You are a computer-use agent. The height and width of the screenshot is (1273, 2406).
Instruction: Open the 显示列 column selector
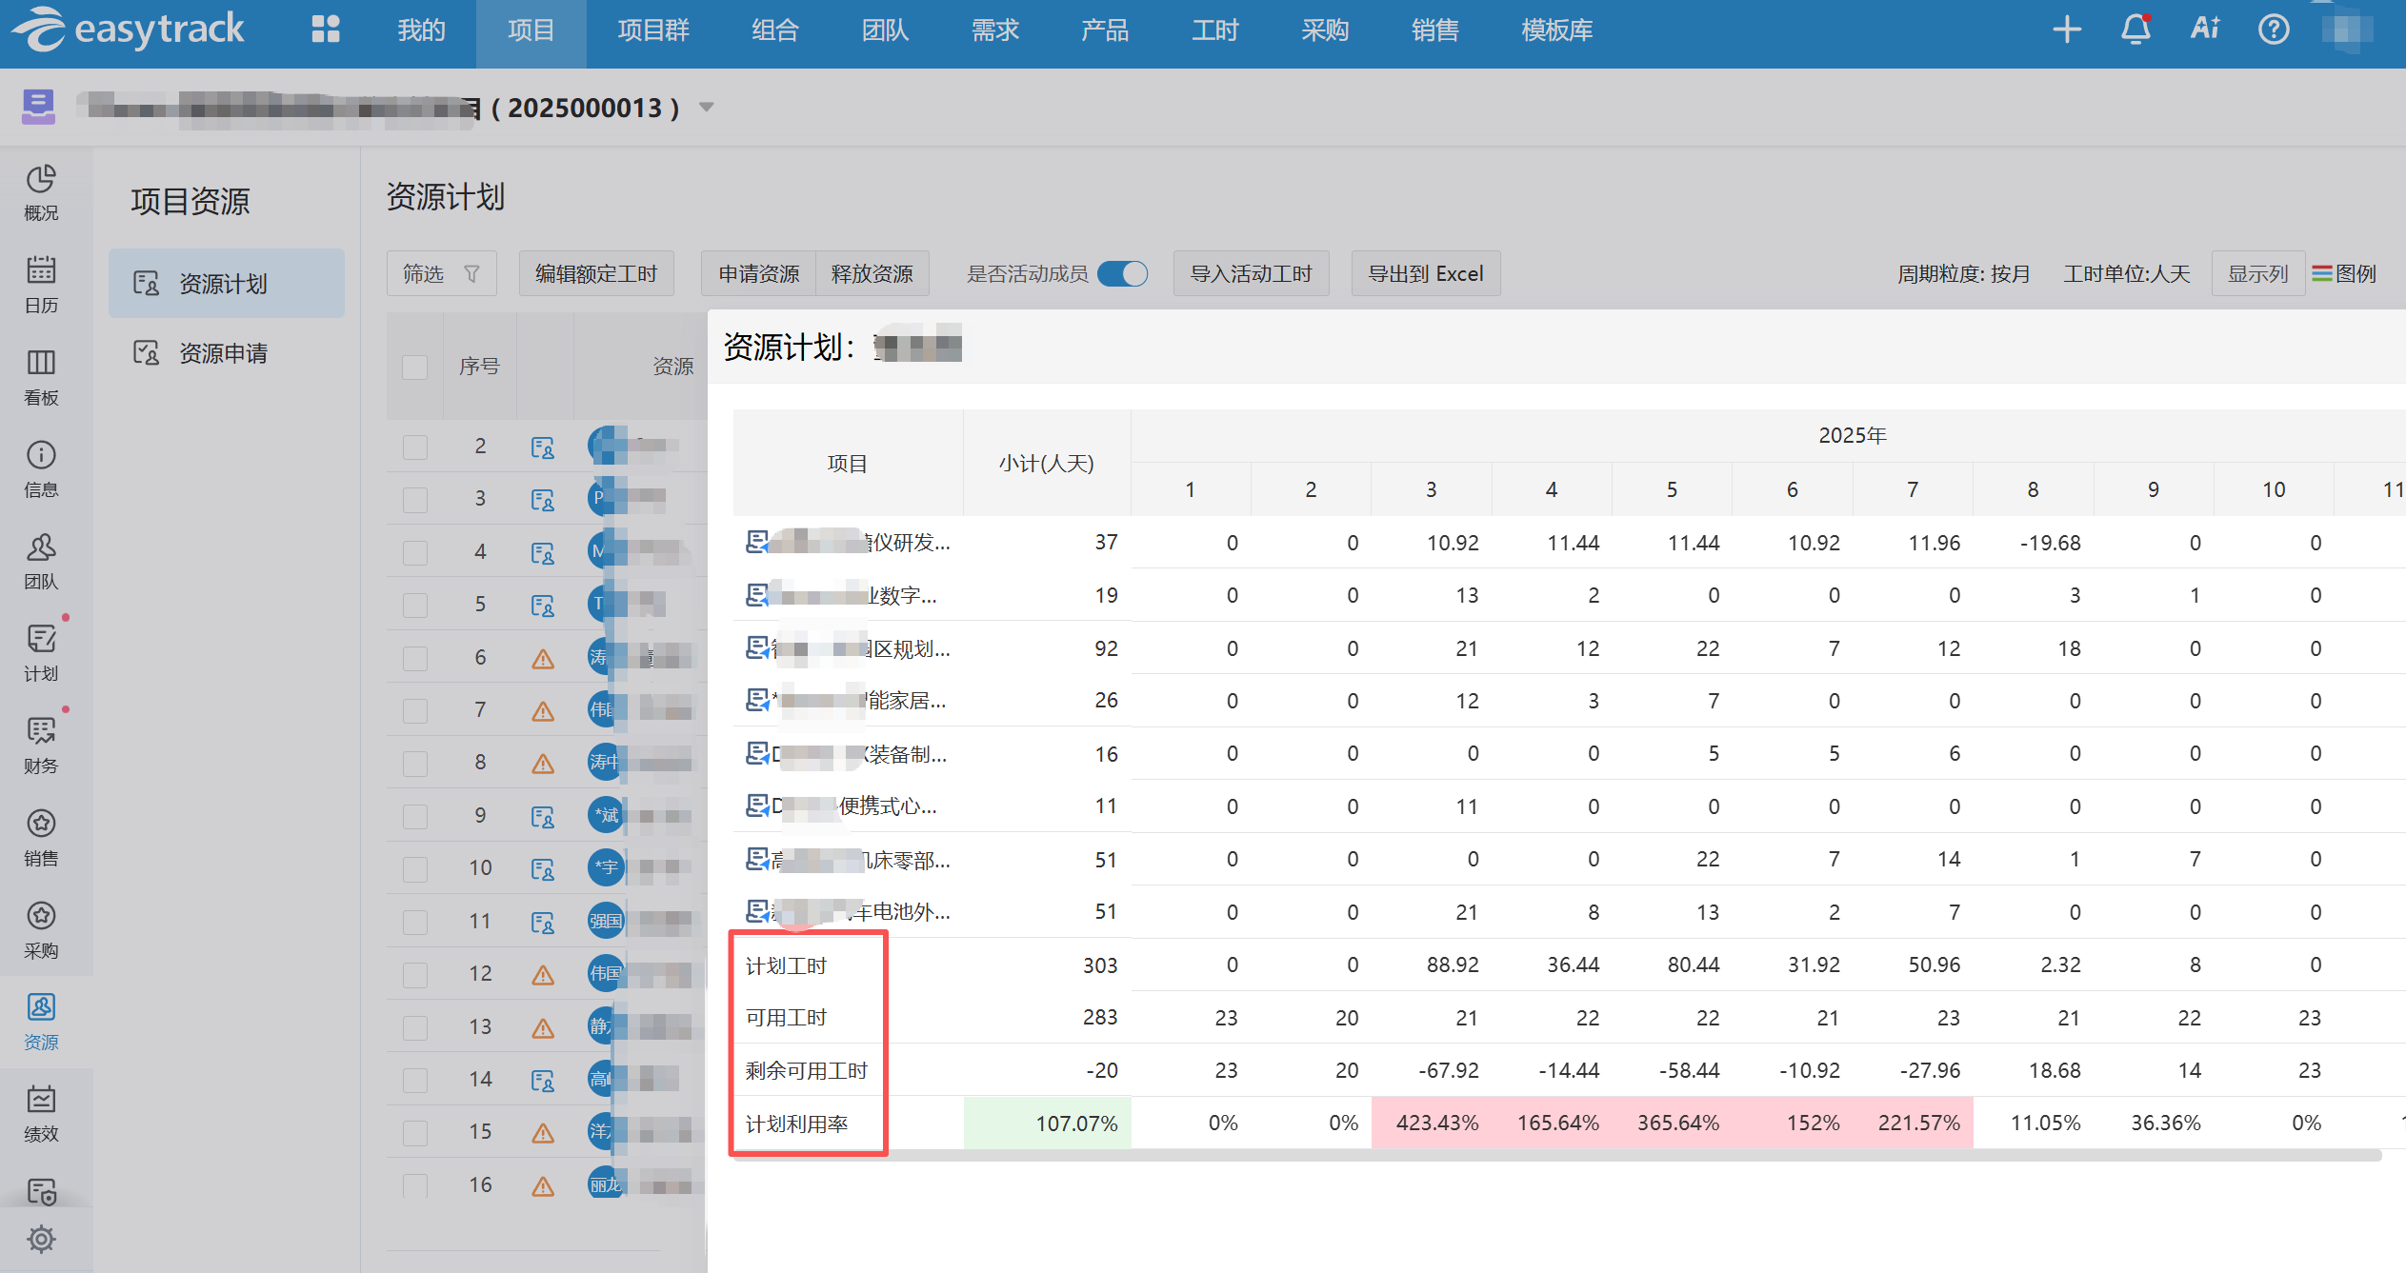2256,274
